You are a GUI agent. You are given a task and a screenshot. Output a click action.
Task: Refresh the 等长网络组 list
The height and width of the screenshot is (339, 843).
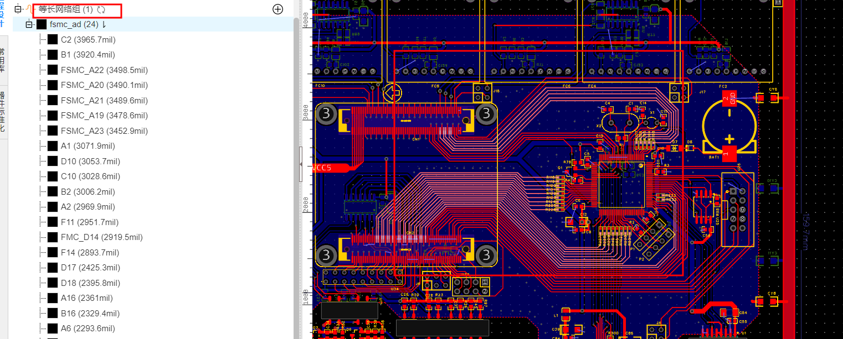pyautogui.click(x=101, y=9)
